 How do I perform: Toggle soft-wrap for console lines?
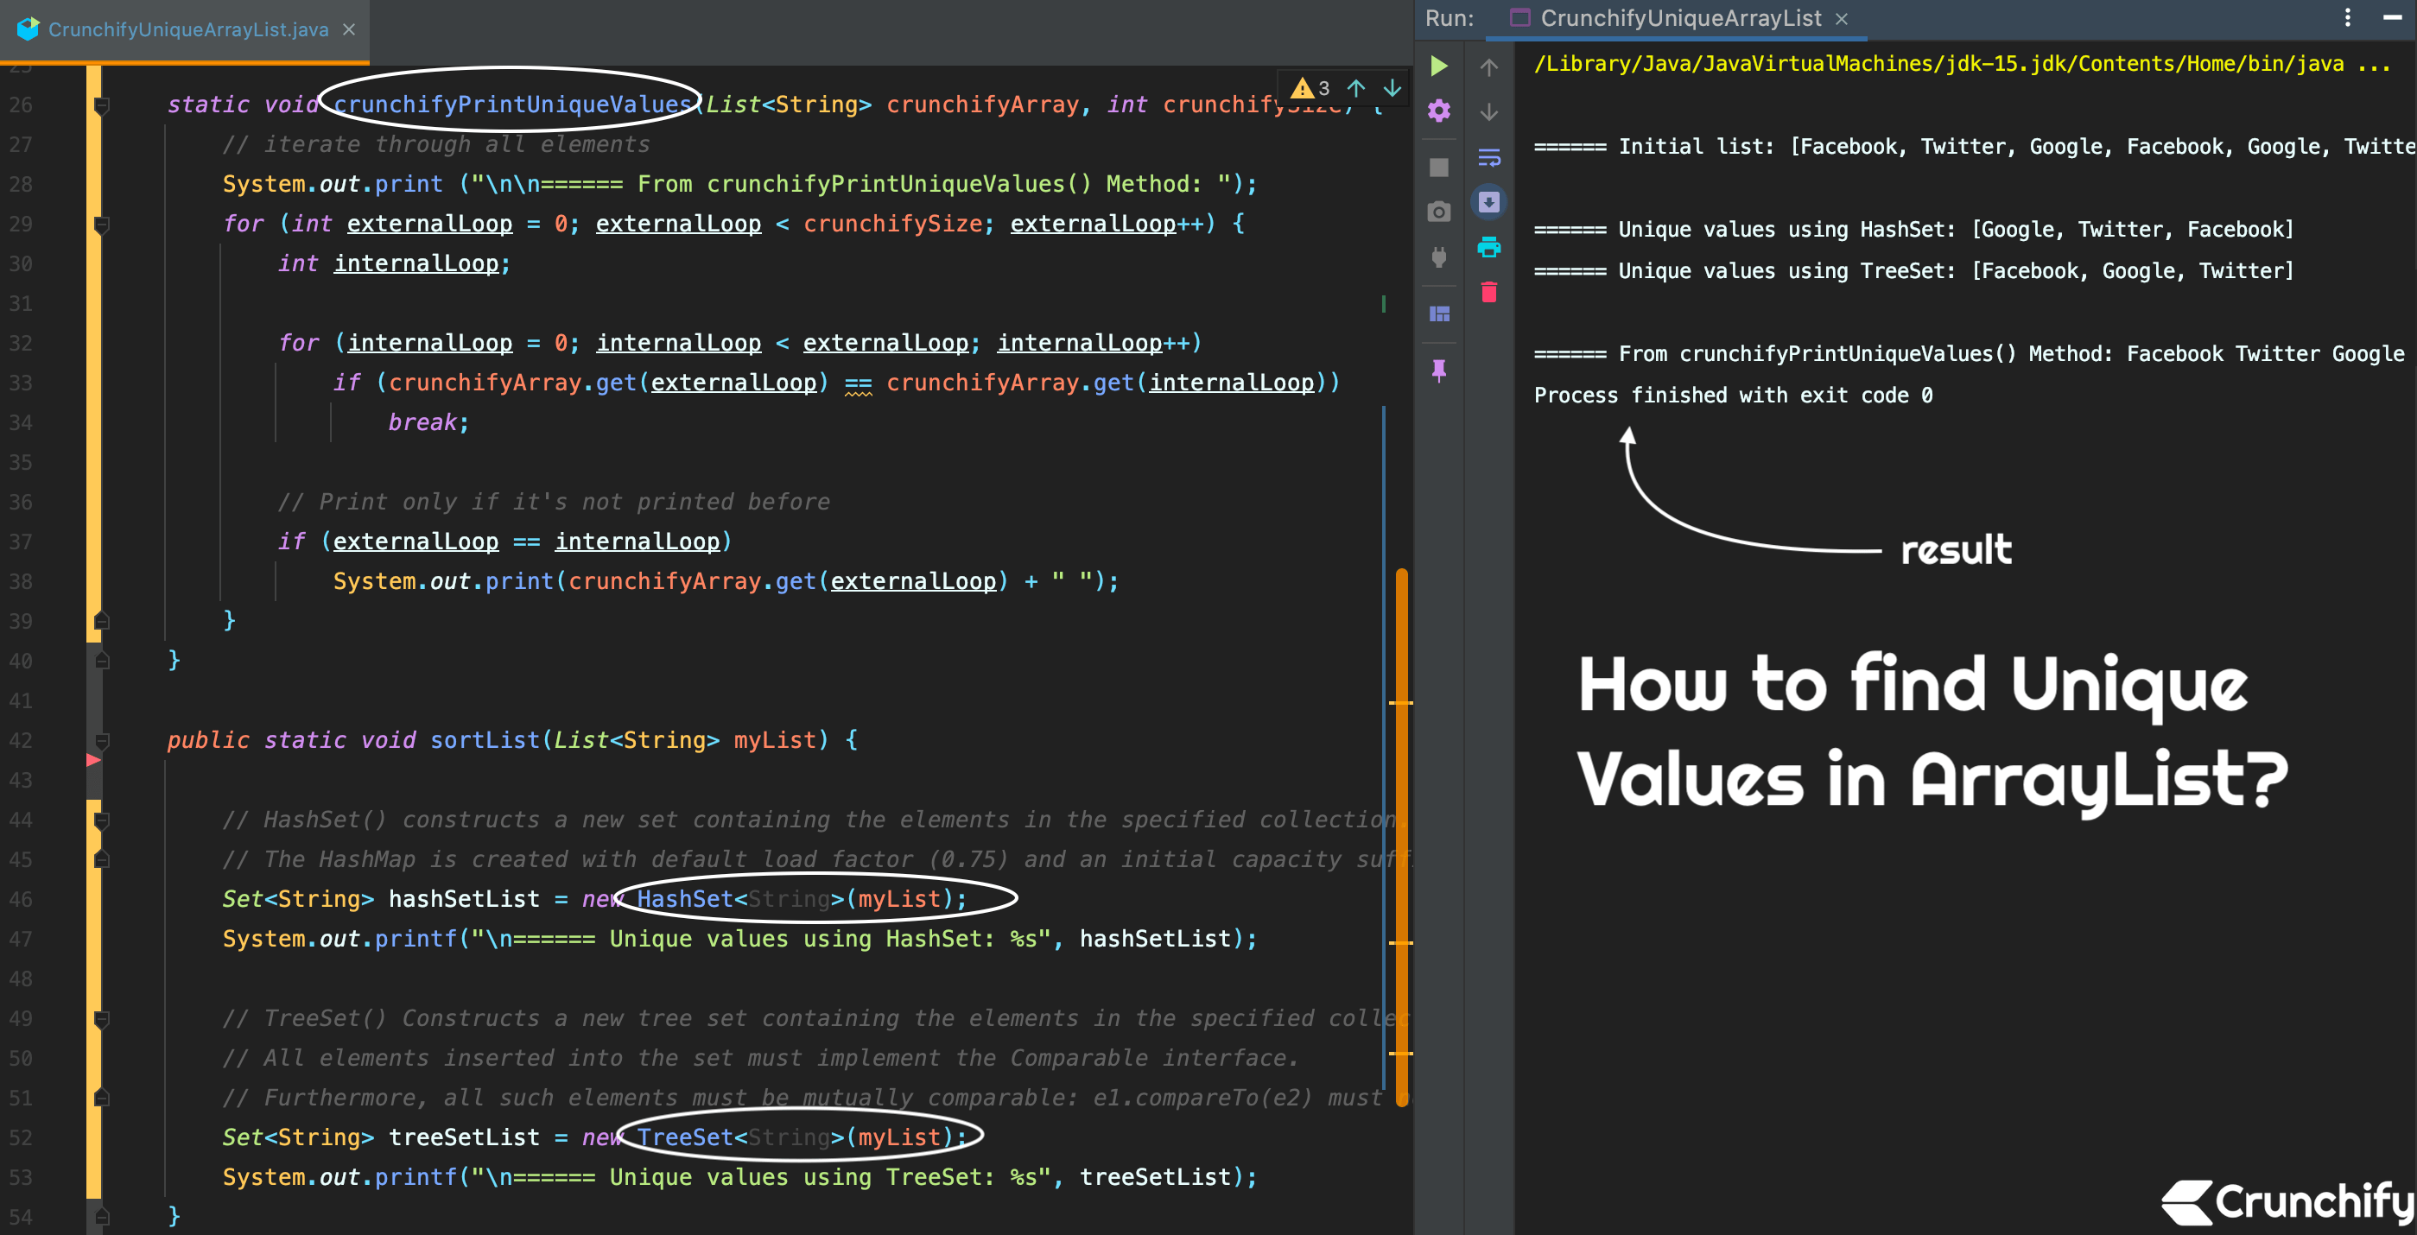[1489, 155]
